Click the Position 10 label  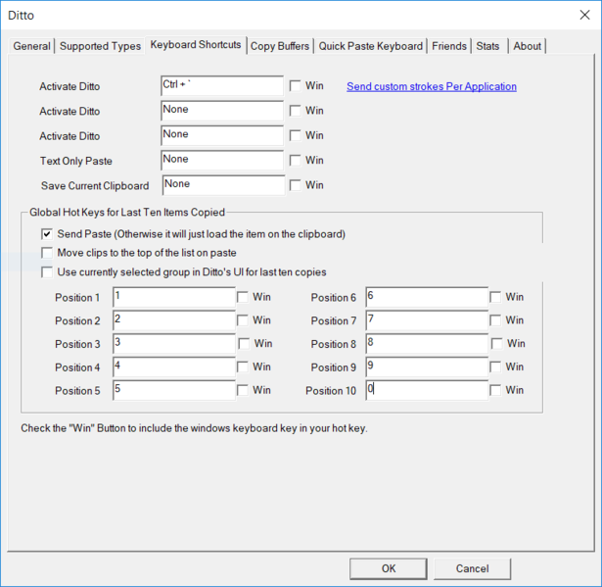(331, 391)
